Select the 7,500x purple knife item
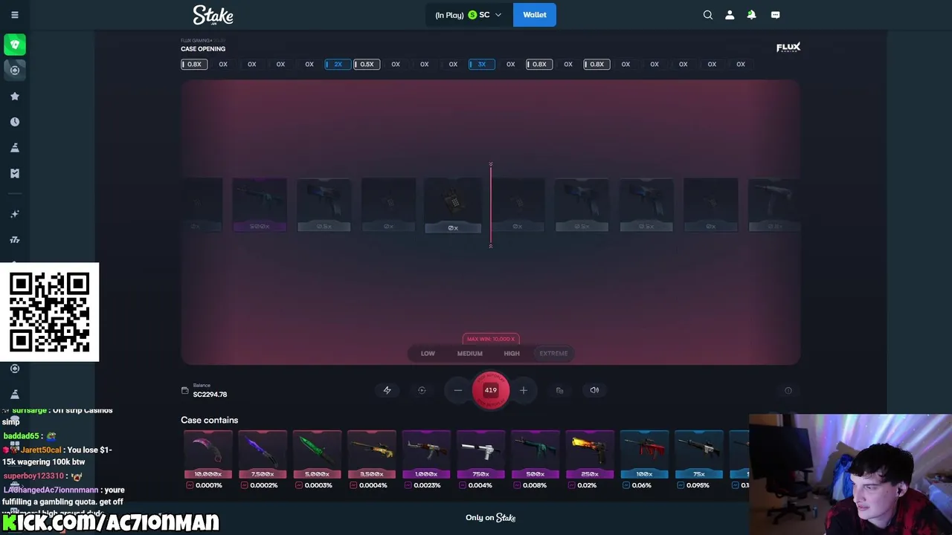The width and height of the screenshot is (952, 535). point(263,454)
